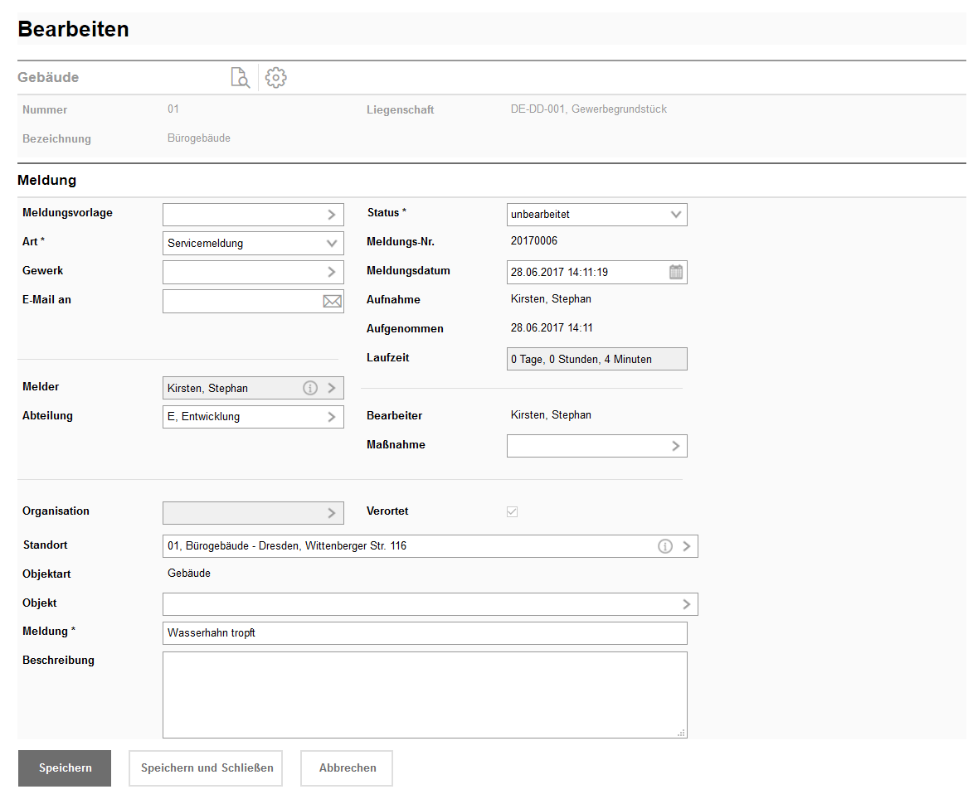Click the Speichern button
The image size is (968, 799).
point(65,768)
